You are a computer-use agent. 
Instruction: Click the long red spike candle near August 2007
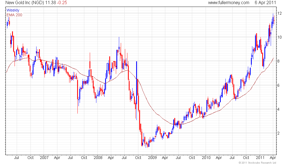(x=78, y=96)
